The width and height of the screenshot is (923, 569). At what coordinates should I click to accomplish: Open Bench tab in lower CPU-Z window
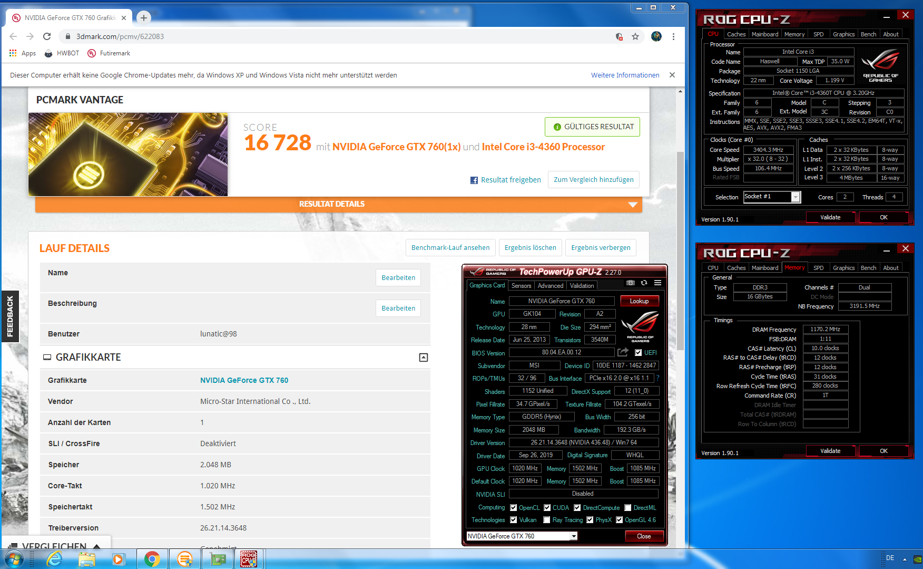click(868, 268)
